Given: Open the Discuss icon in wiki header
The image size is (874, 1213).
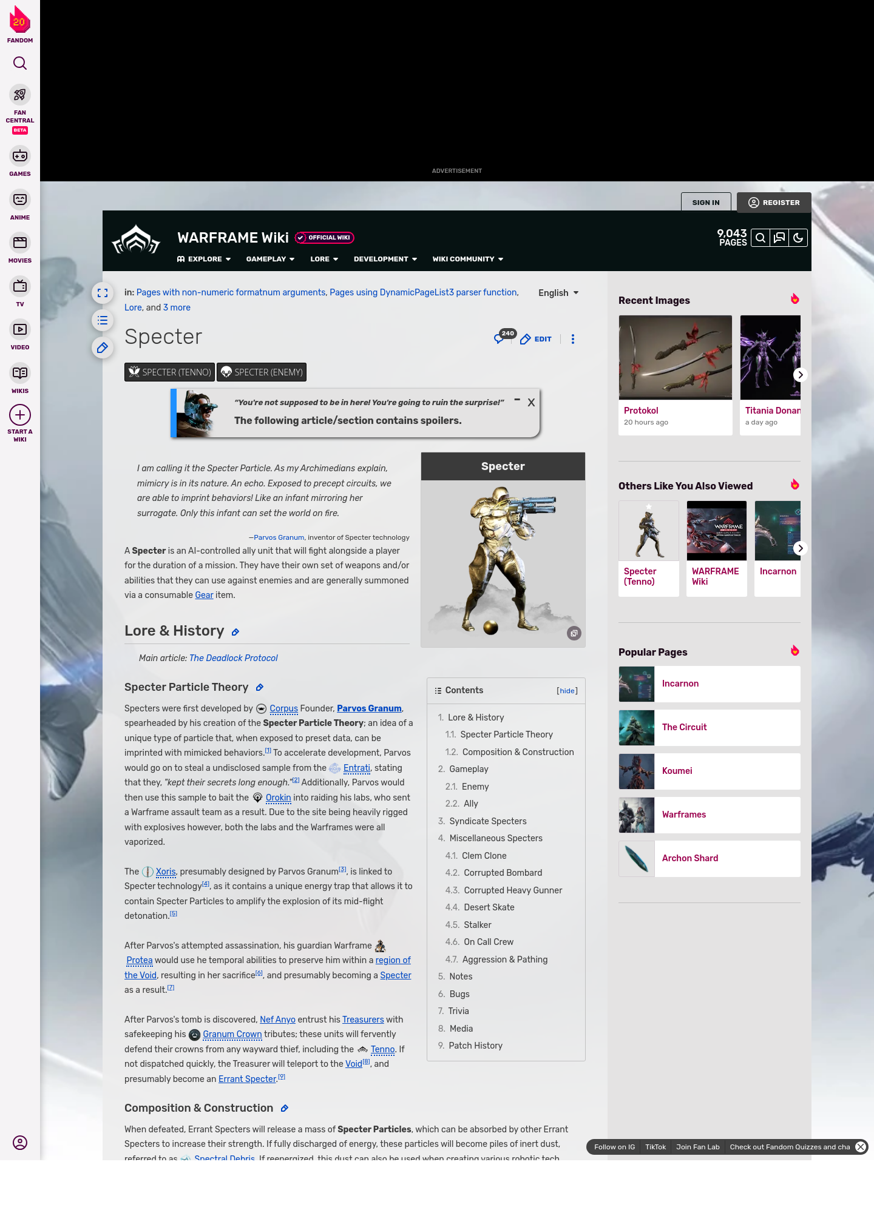Looking at the screenshot, I should tap(779, 238).
